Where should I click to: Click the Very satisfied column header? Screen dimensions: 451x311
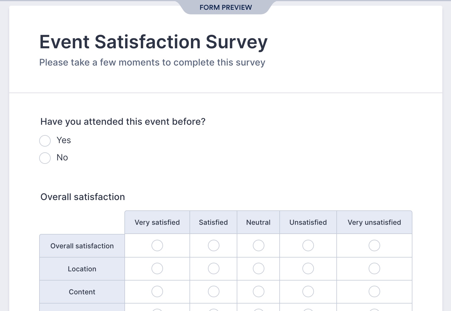pos(157,222)
